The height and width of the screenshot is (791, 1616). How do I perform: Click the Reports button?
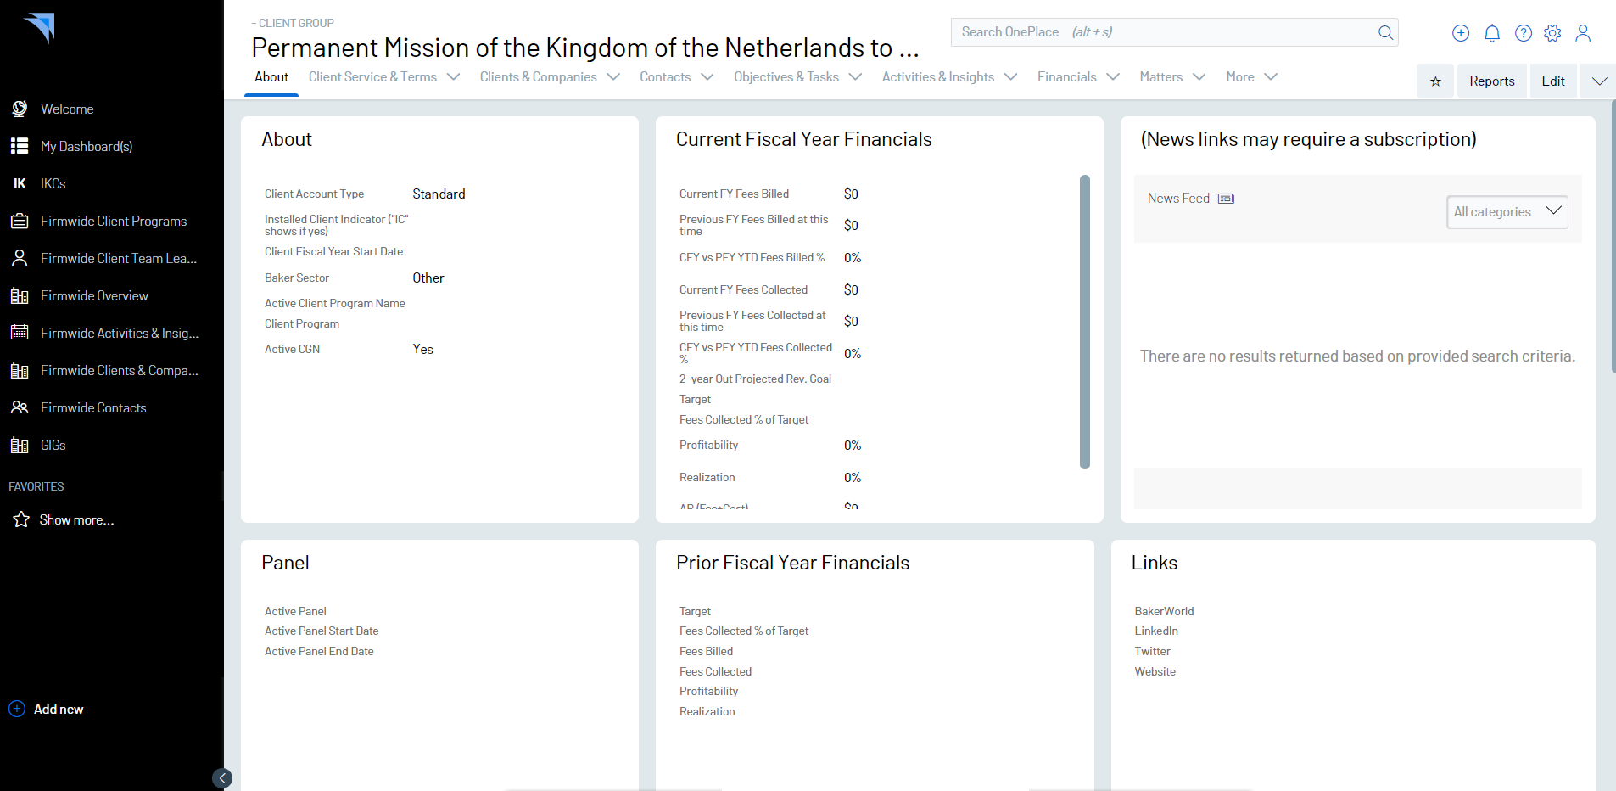pos(1491,81)
